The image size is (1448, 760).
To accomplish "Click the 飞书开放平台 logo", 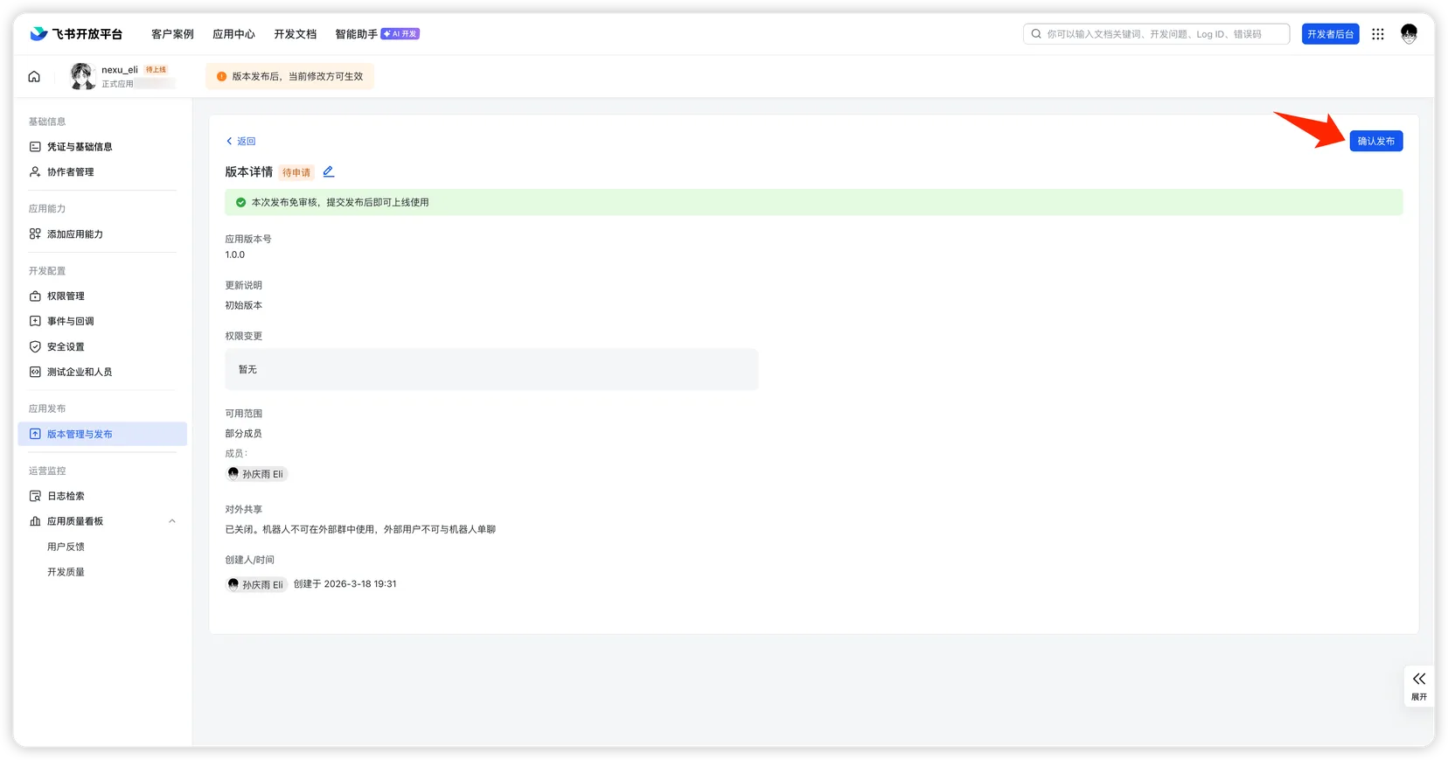I will 76,34.
